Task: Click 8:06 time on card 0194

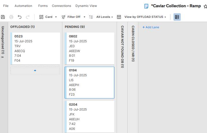Action: click(72, 90)
